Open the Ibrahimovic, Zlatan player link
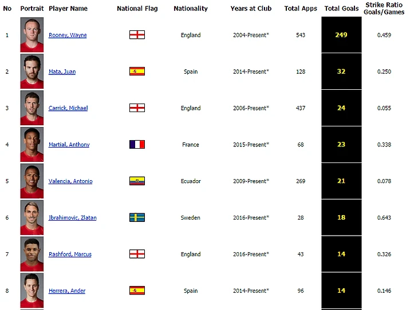This screenshot has height=310, width=418. click(x=73, y=217)
